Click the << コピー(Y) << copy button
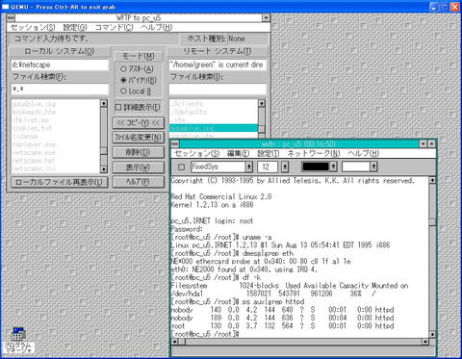Screen dimensions: 462x359 [139, 122]
